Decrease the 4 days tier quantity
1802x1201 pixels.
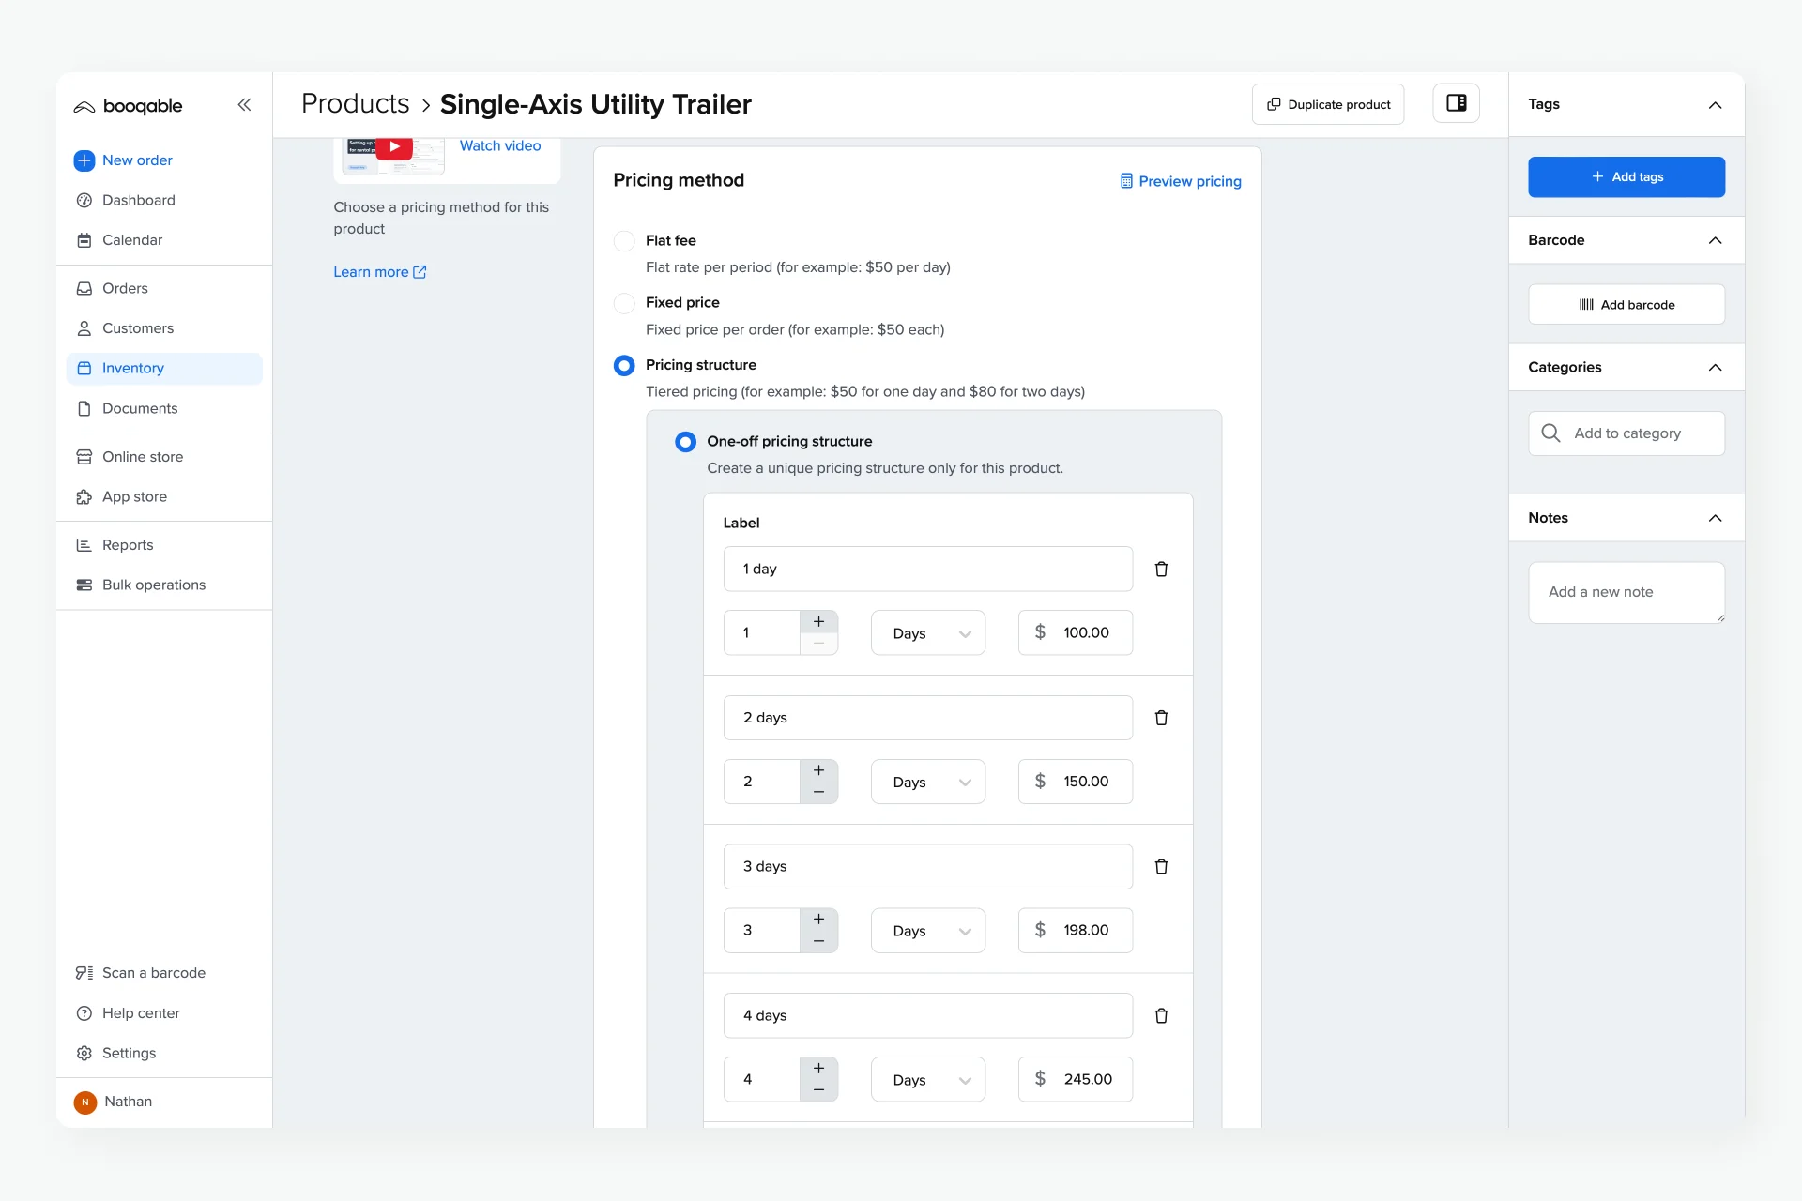click(x=818, y=1090)
